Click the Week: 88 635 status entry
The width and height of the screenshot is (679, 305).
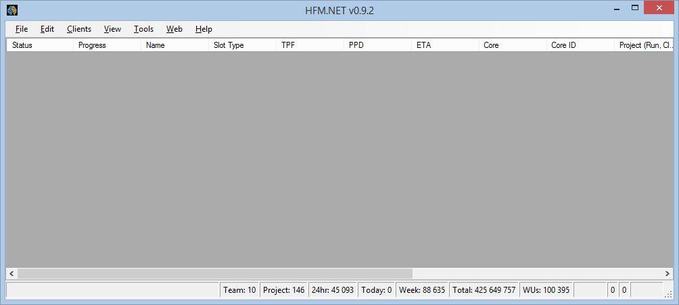[422, 290]
